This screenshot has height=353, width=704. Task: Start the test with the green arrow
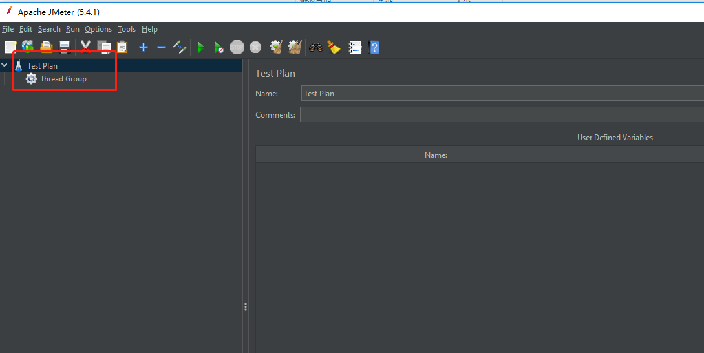[x=201, y=47]
